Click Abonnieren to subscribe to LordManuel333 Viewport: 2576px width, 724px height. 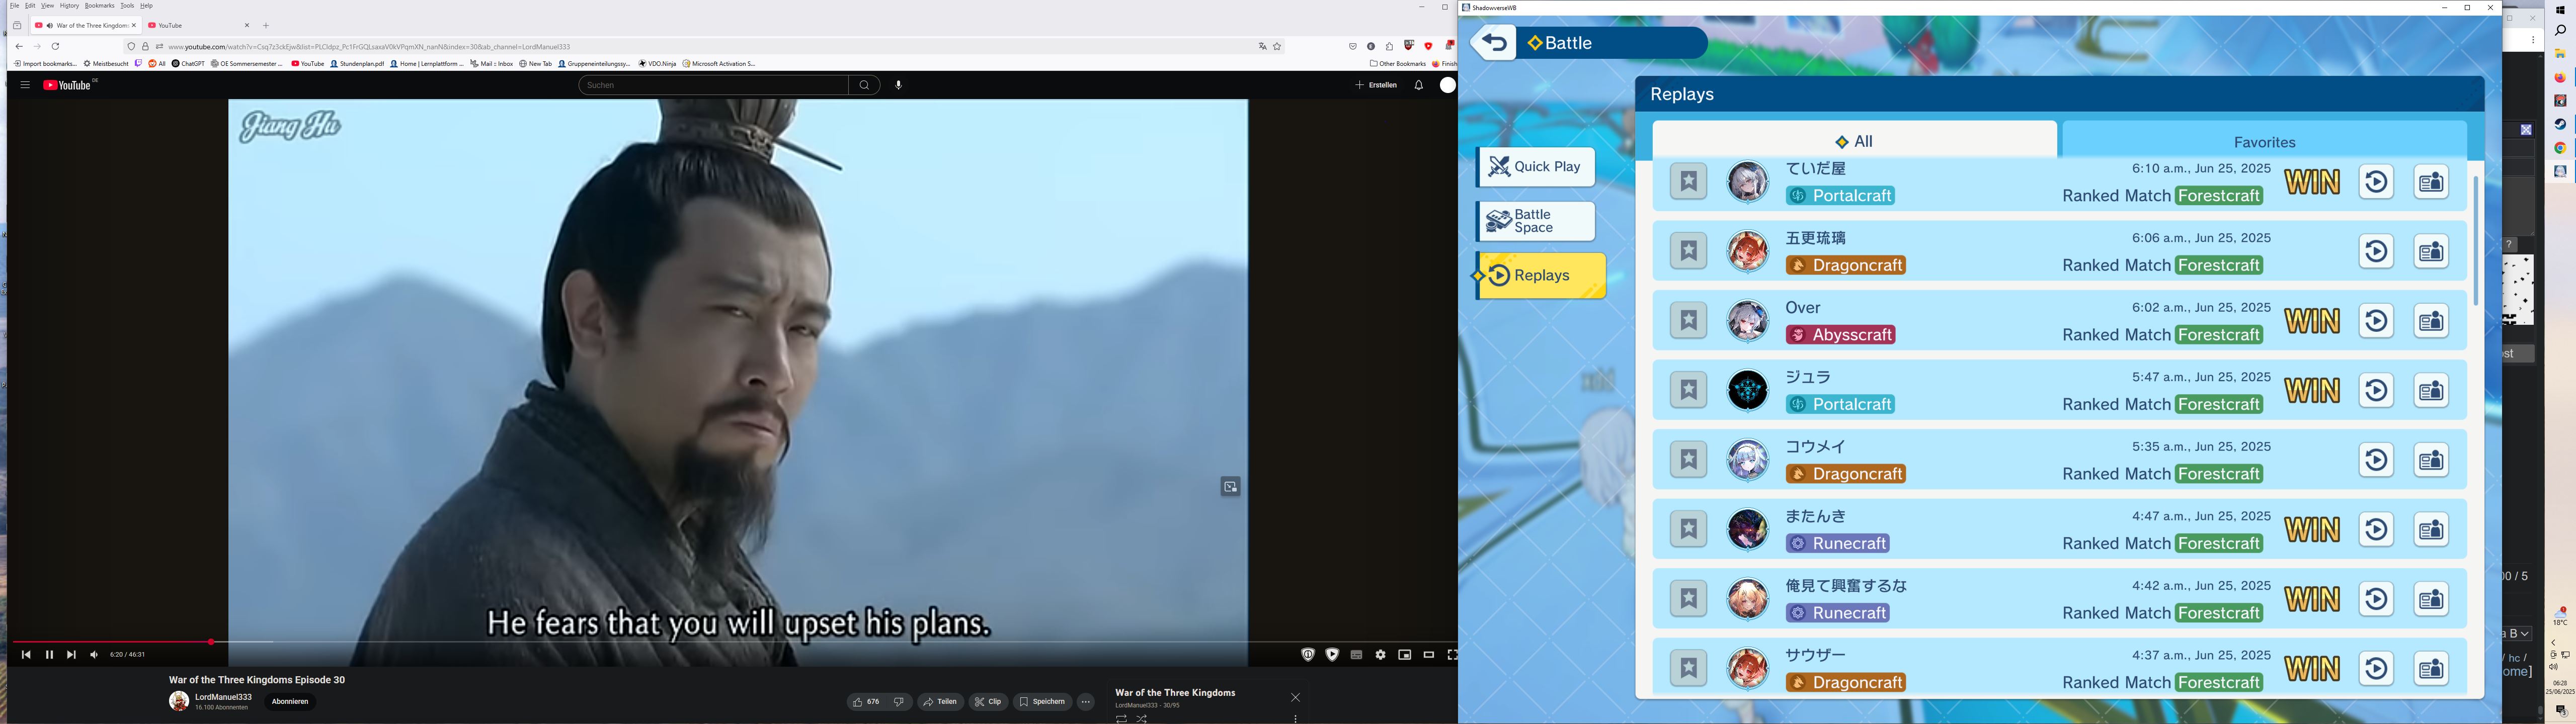coord(290,702)
